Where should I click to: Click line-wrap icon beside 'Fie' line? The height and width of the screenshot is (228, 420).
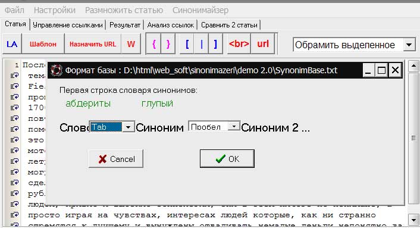click(14, 86)
